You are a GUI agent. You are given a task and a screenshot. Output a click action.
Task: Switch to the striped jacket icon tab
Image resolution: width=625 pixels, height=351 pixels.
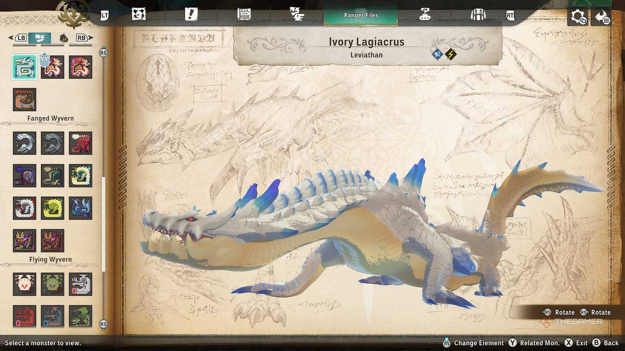(x=478, y=15)
